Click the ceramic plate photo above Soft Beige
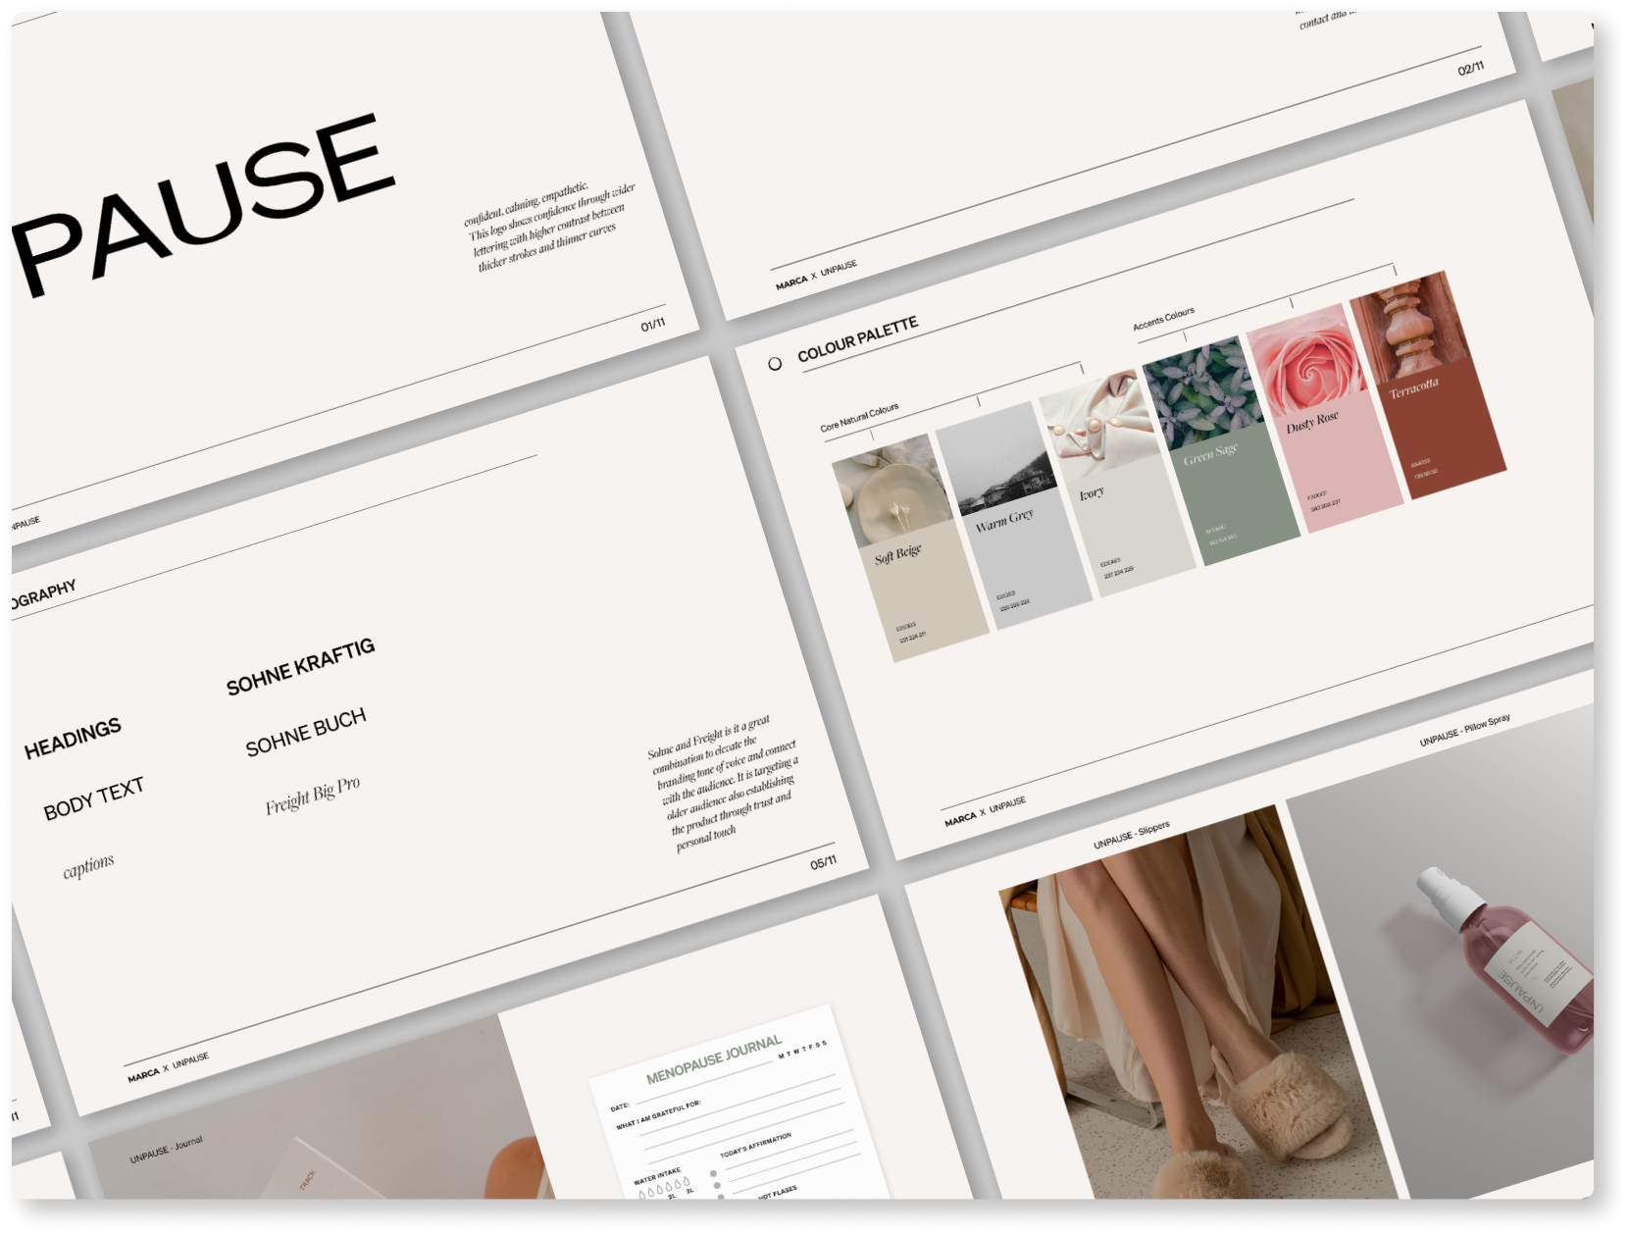This screenshot has height=1235, width=1630. tap(892, 489)
